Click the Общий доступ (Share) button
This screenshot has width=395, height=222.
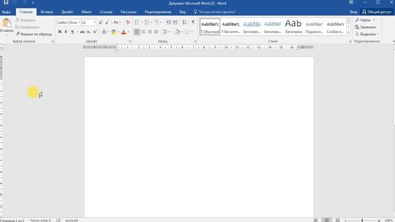(376, 12)
